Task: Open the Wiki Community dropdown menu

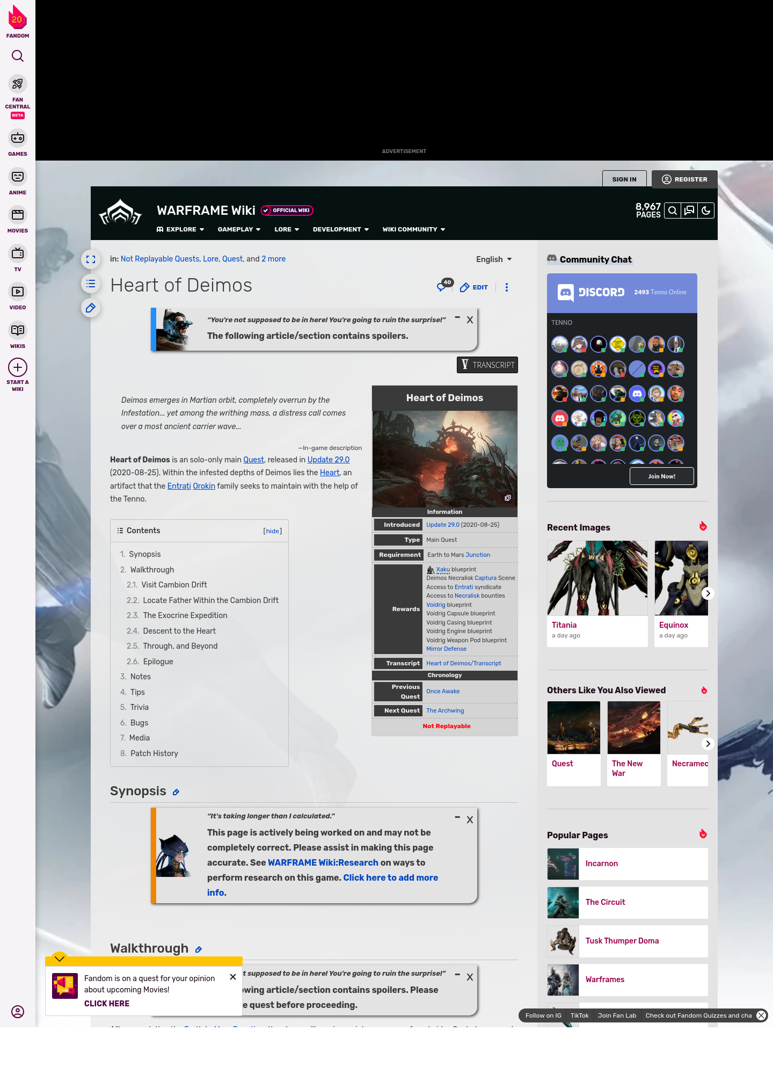Action: [414, 229]
